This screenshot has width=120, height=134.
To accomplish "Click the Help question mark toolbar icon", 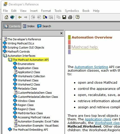I will (x=77, y=17).
